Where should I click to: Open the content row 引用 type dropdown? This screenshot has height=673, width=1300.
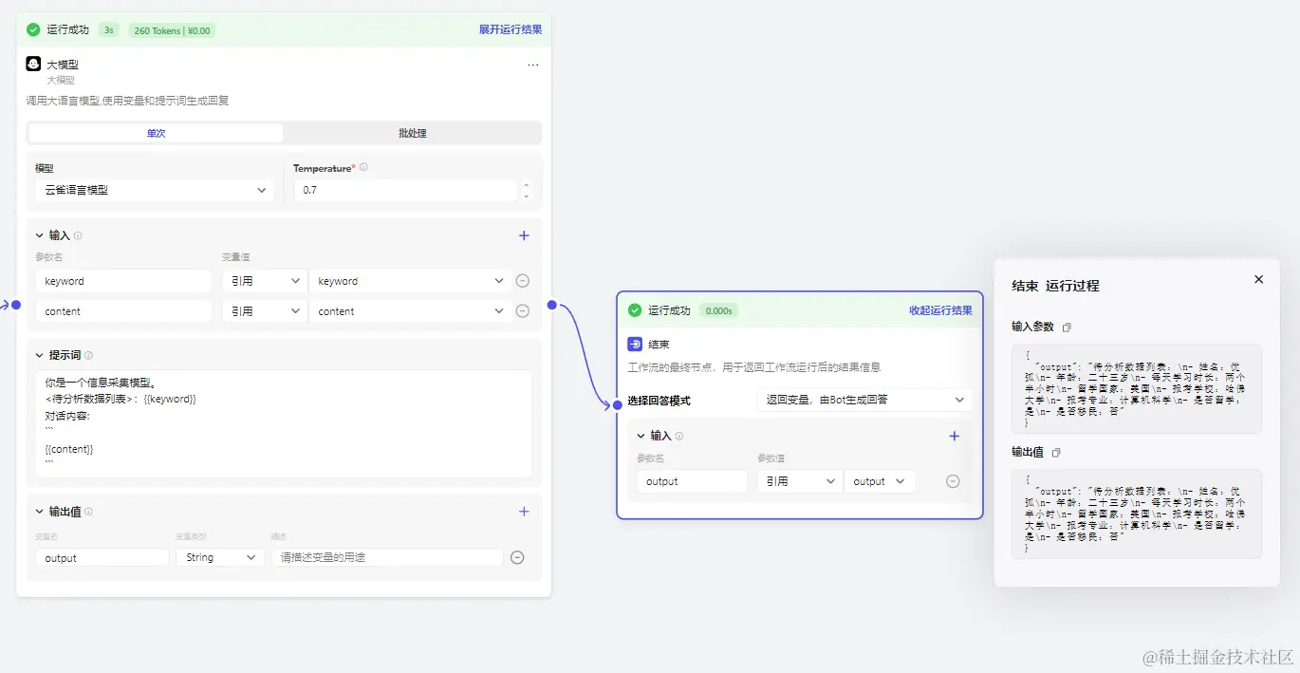coord(265,311)
